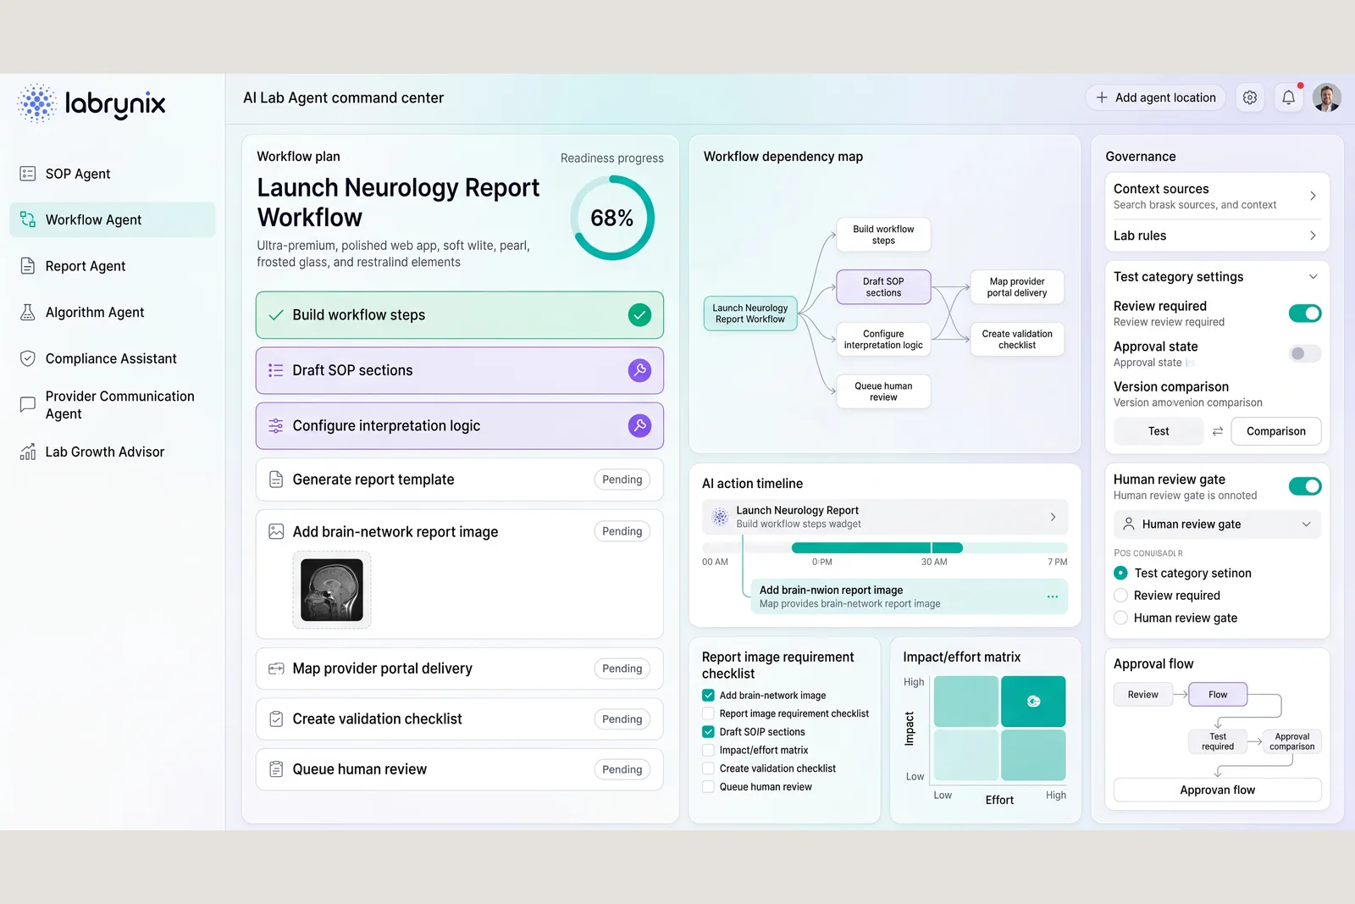Click the SOP Agent sidebar icon
1355x904 pixels.
(28, 174)
